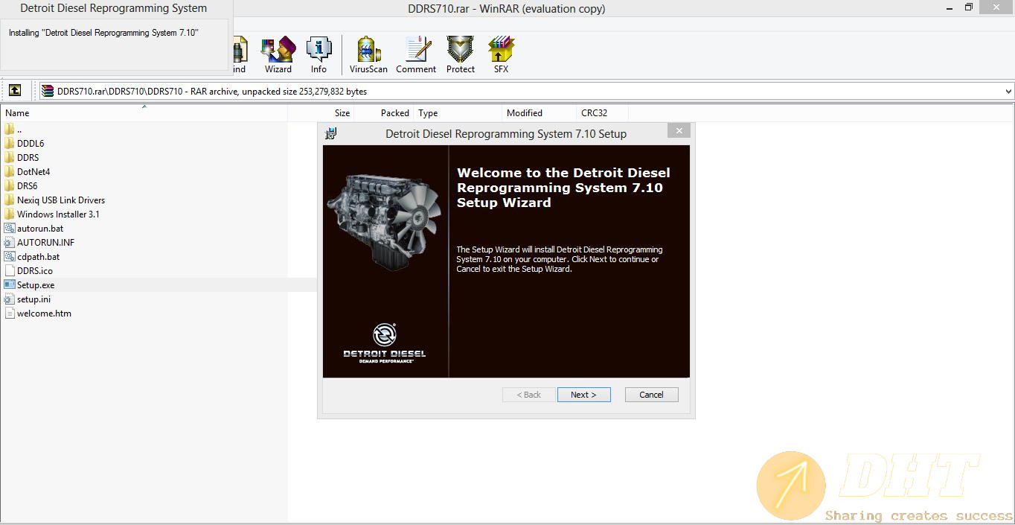Open the Wizard tool in WinRAR toolbar
Image resolution: width=1015 pixels, height=525 pixels.
pyautogui.click(x=278, y=54)
